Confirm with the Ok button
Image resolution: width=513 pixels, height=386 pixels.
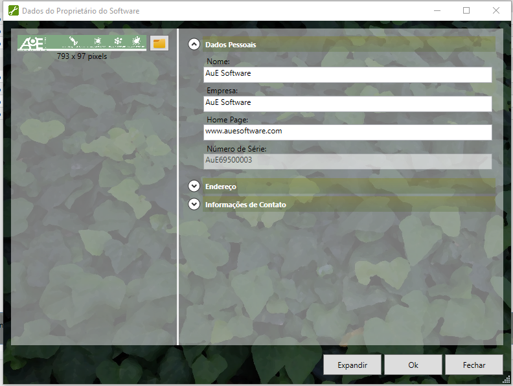tap(413, 365)
